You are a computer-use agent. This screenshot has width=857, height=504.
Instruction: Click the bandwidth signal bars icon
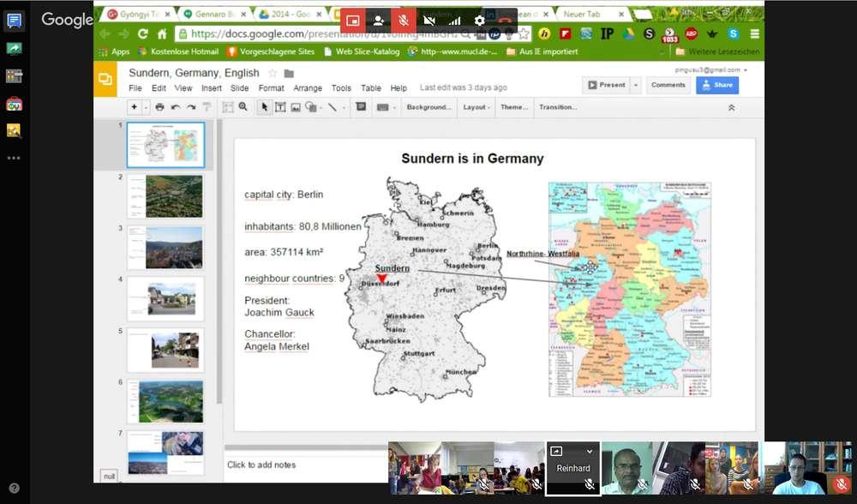click(454, 21)
